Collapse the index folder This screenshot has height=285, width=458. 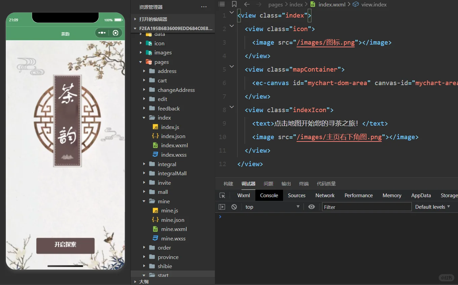(144, 118)
